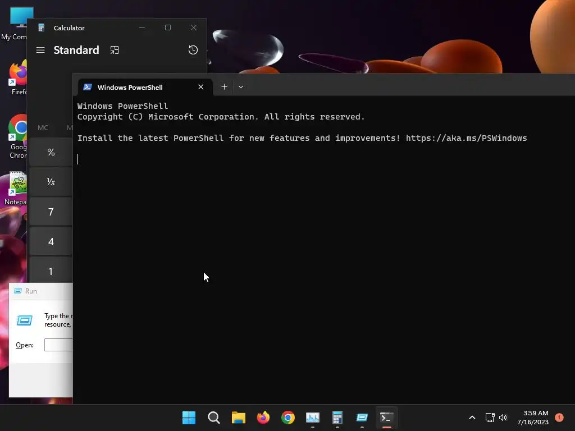The width and height of the screenshot is (575, 431).
Task: Minimize the Calculator window
Action: tap(142, 27)
